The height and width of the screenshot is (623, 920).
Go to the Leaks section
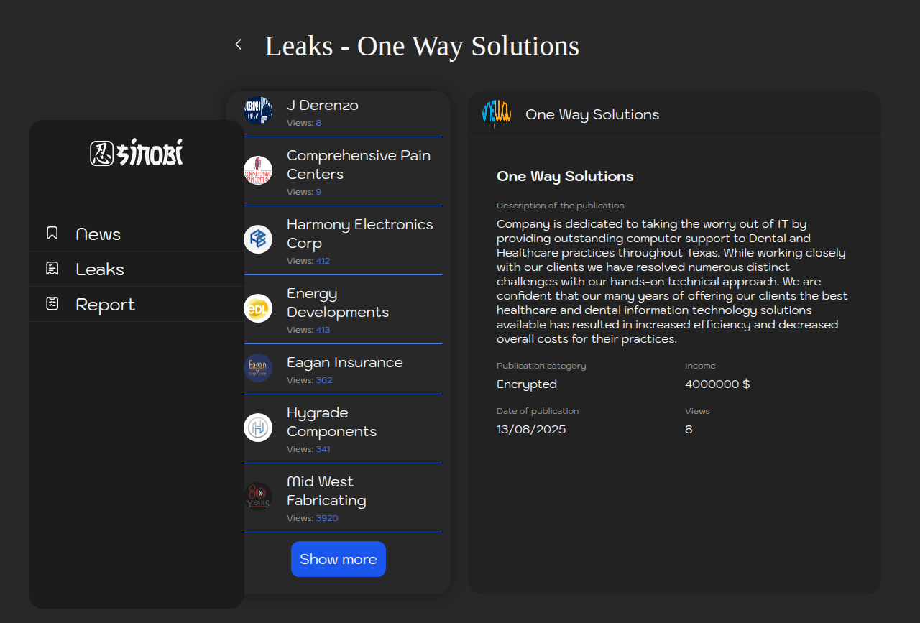tap(100, 269)
